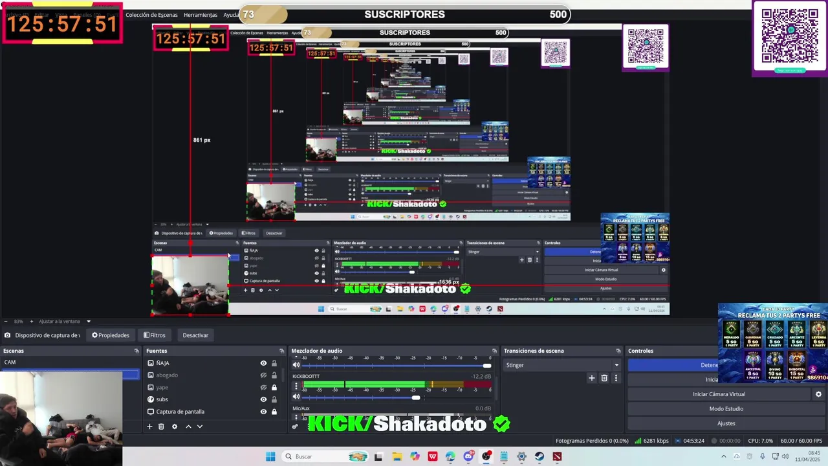Float the Transiciones de escena dock
828x466 pixels.
[618, 351]
